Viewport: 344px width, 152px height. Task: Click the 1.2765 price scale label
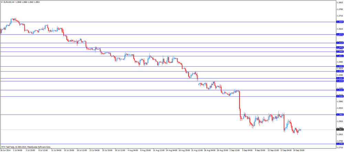(x=340, y=141)
